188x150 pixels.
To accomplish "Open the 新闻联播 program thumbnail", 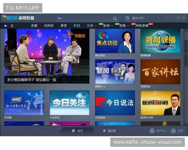I will [x=160, y=41].
